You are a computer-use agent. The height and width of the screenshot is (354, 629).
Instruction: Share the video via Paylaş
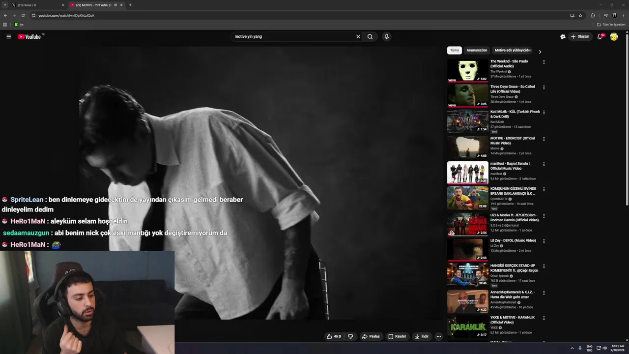371,336
